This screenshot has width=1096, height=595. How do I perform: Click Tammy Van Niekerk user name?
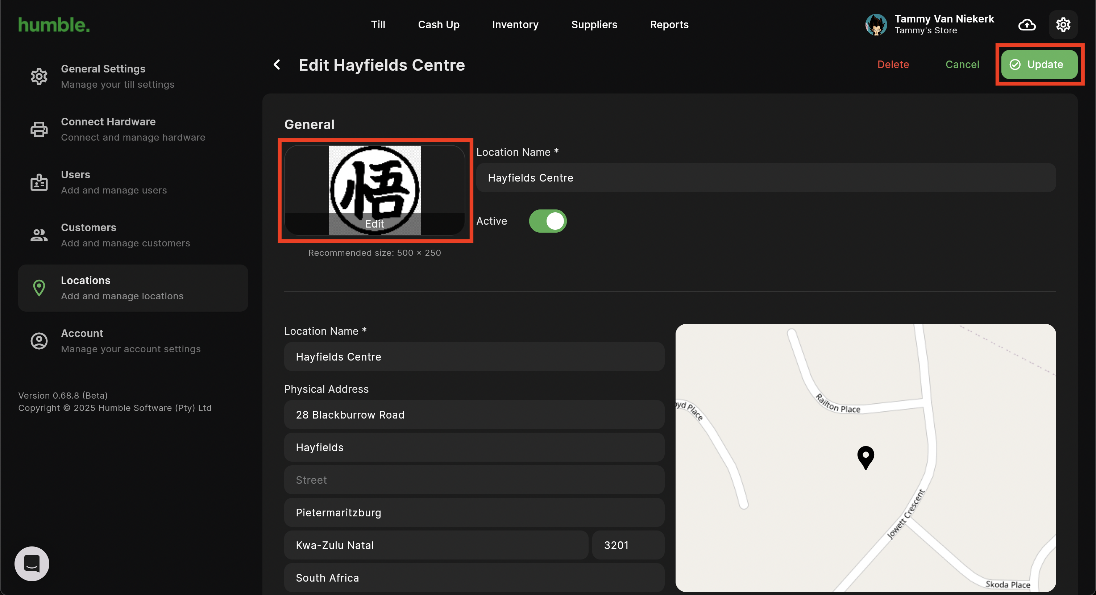click(944, 19)
